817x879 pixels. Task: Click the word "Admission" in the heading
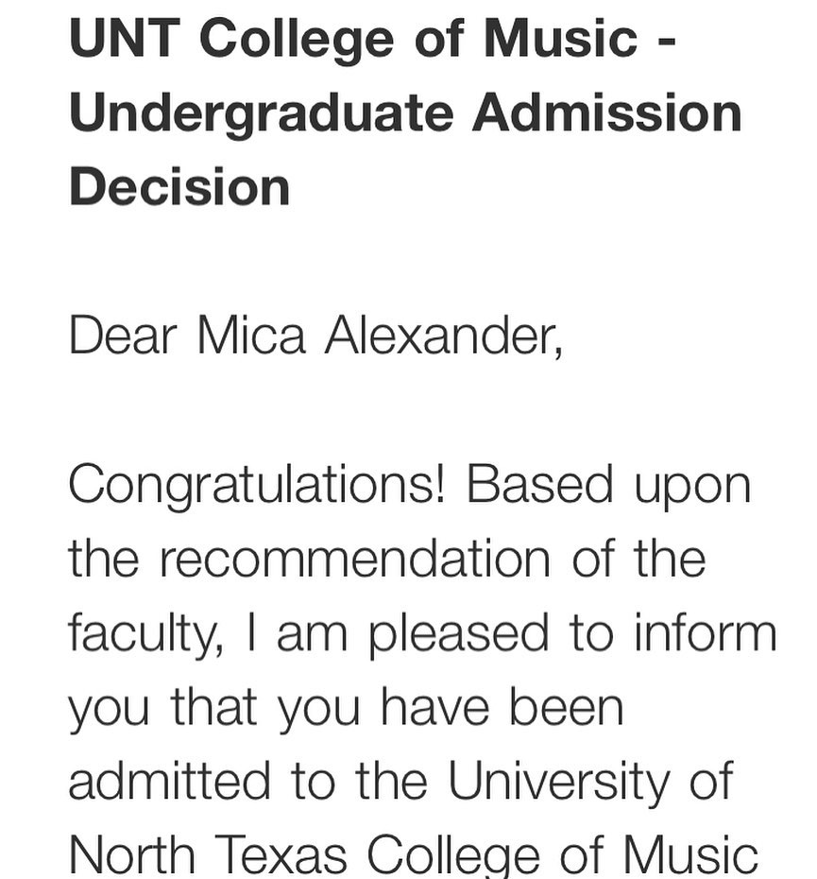[x=607, y=113]
